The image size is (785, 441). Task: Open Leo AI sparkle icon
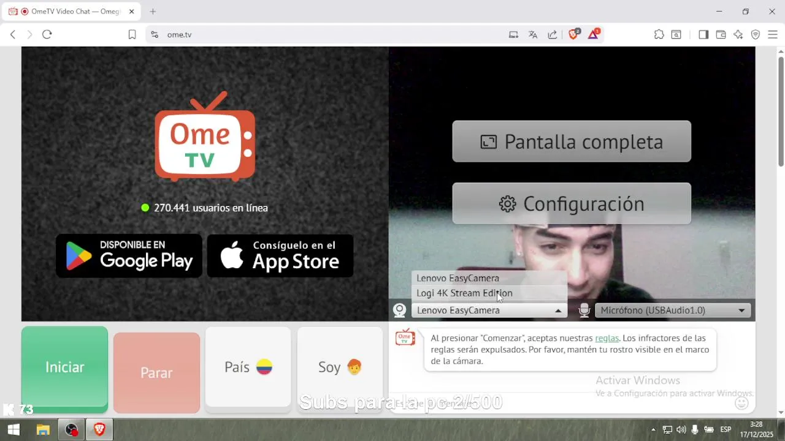coord(738,35)
